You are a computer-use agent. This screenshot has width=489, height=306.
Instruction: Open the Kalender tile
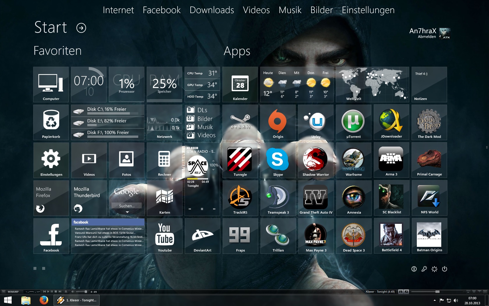point(240,85)
